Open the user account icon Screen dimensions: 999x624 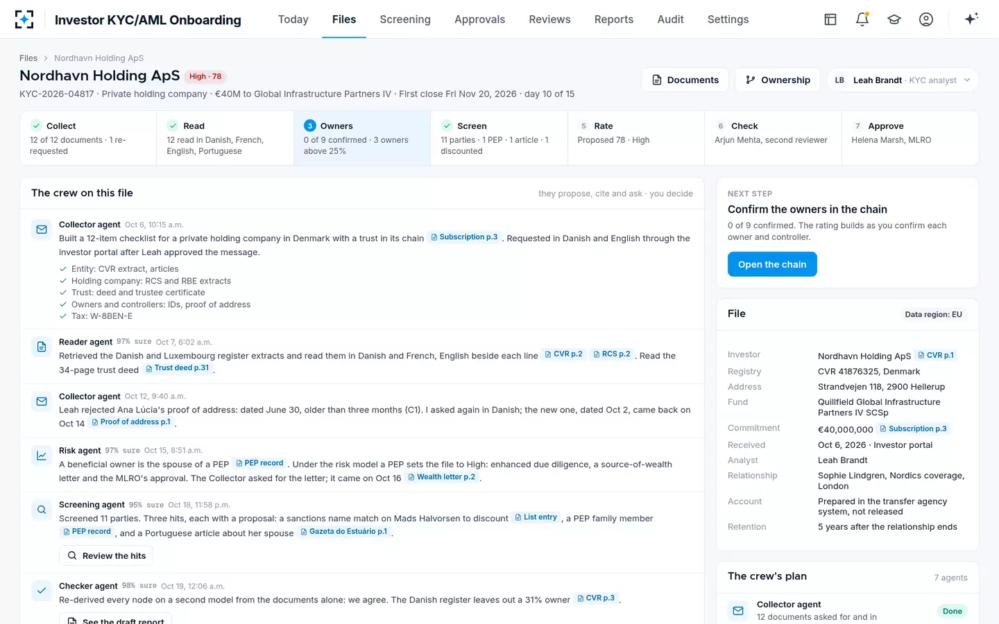tap(926, 19)
